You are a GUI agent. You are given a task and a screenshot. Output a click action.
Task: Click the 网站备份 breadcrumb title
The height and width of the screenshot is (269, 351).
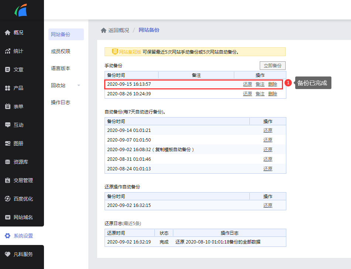click(x=149, y=30)
